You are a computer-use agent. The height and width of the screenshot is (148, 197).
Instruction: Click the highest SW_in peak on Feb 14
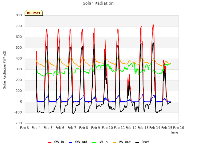(153, 24)
